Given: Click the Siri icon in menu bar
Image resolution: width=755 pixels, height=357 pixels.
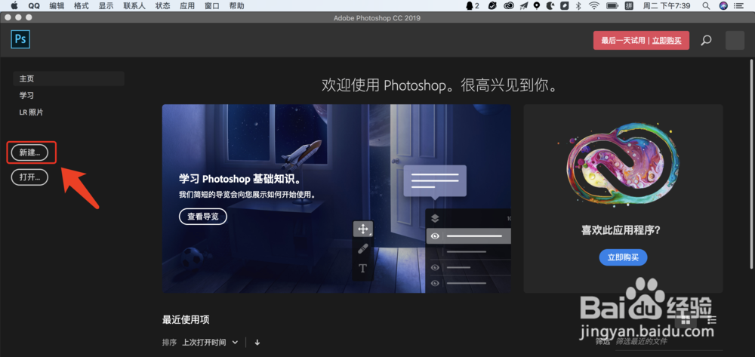Looking at the screenshot, I should 723,6.
